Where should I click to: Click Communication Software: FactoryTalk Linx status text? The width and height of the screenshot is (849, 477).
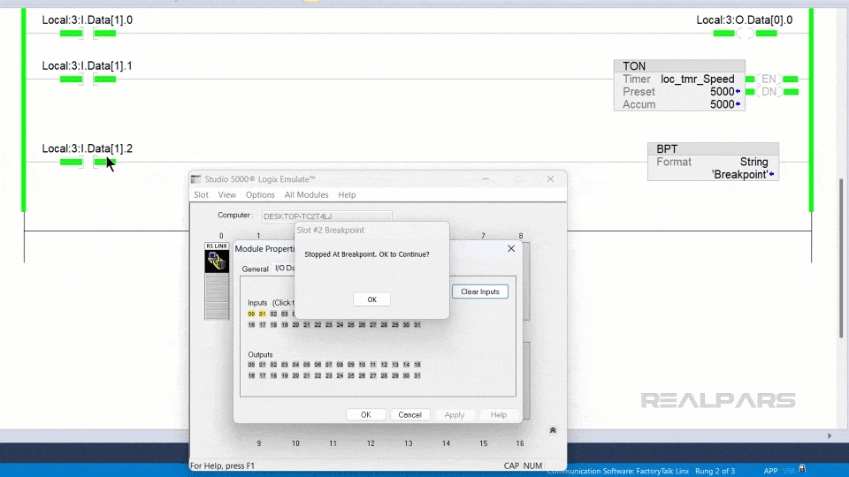tap(618, 471)
